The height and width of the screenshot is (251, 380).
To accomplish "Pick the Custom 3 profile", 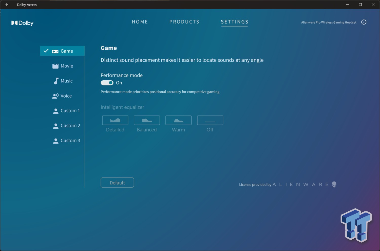I will tap(66, 141).
